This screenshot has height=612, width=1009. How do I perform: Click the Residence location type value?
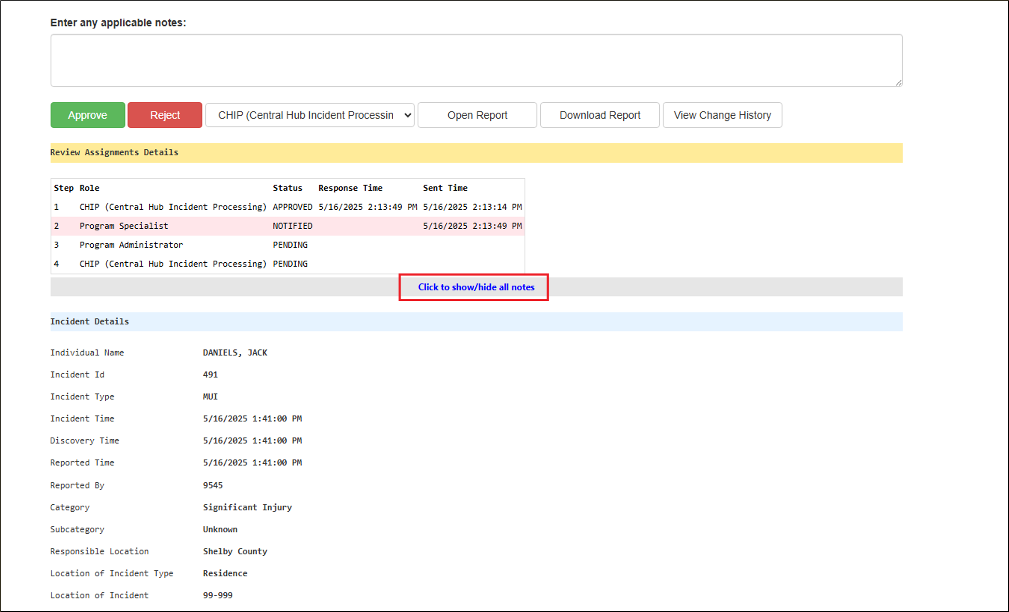click(225, 573)
